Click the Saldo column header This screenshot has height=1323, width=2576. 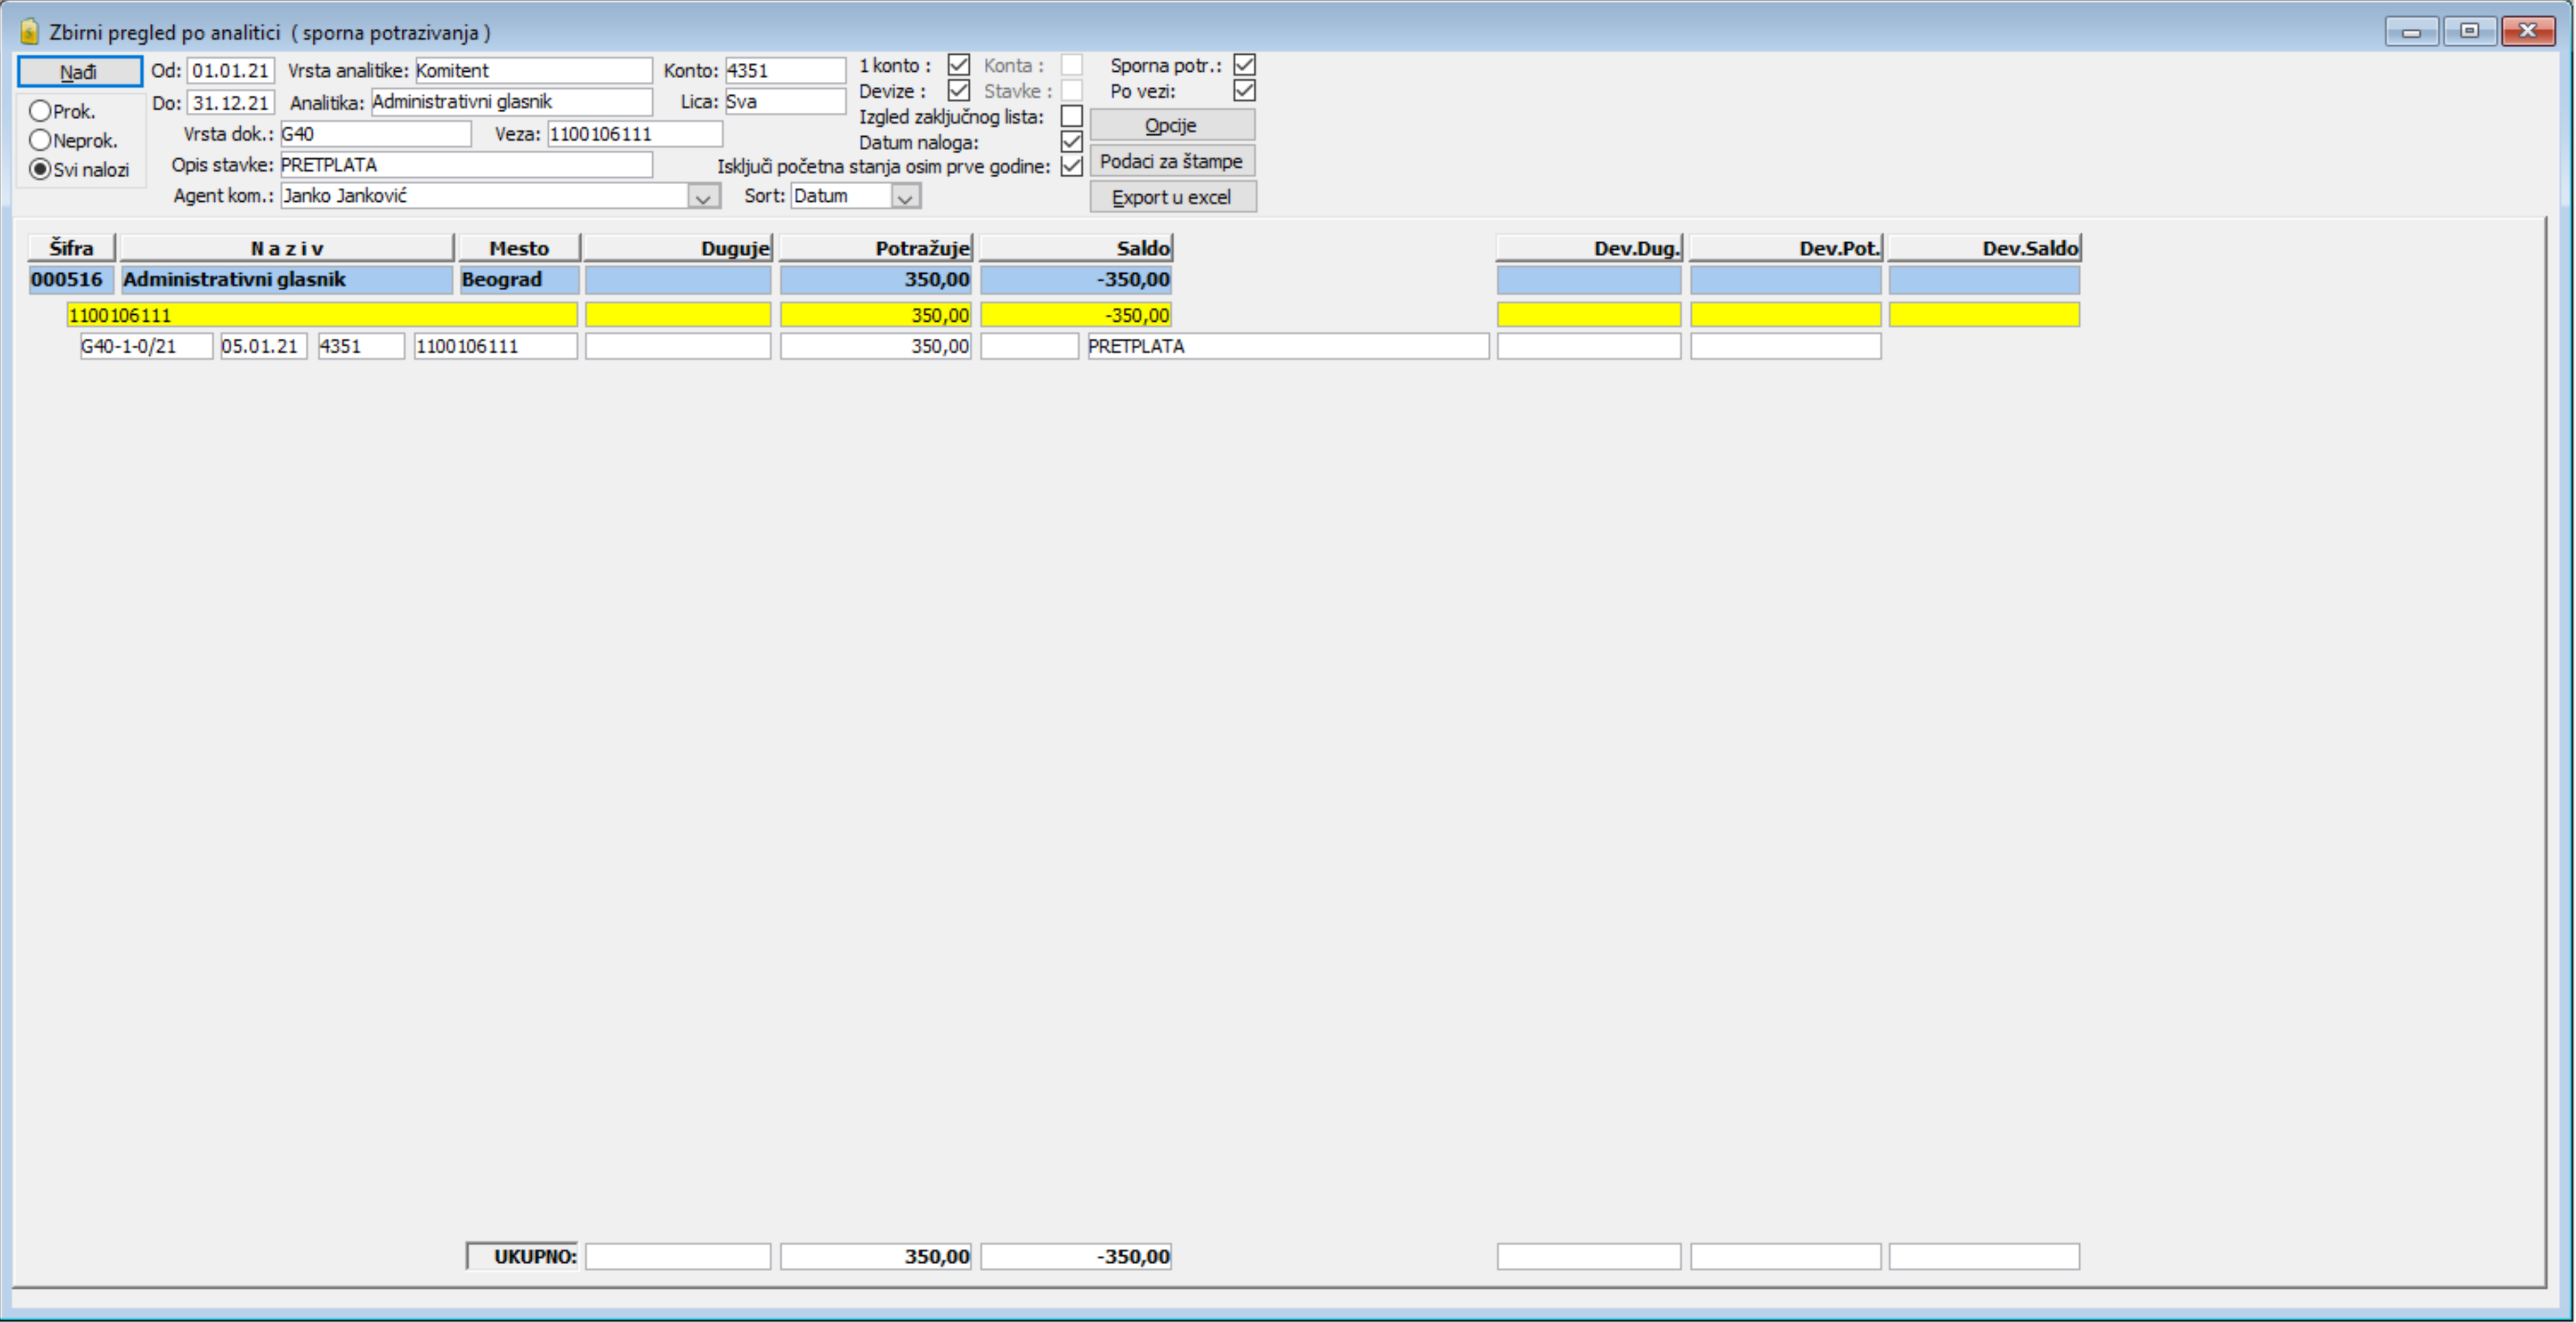click(x=1076, y=248)
